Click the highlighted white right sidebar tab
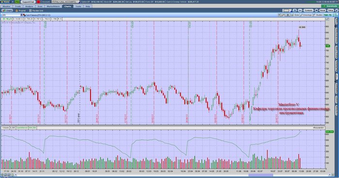 [x=337, y=77]
